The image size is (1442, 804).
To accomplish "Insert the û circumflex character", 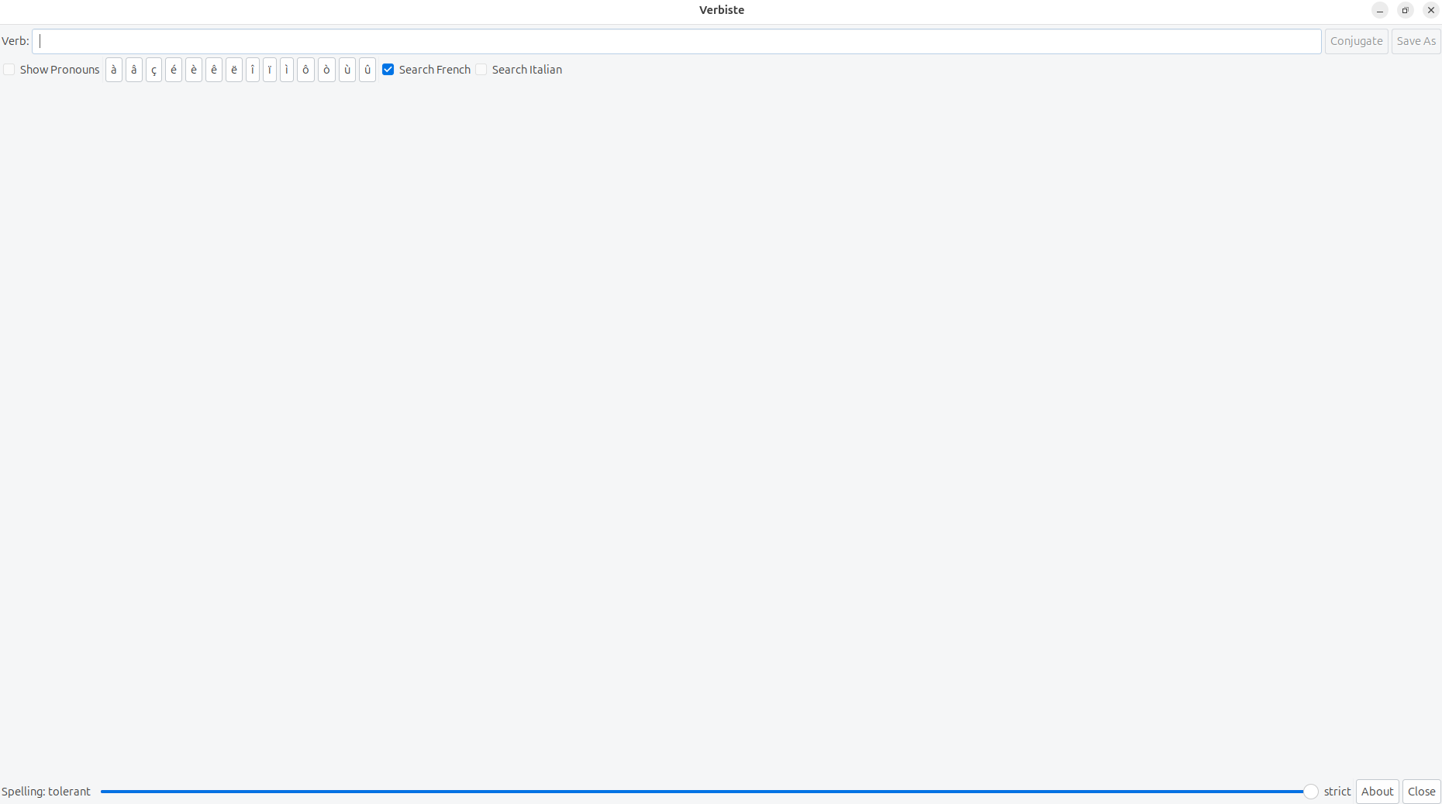I will (x=367, y=70).
